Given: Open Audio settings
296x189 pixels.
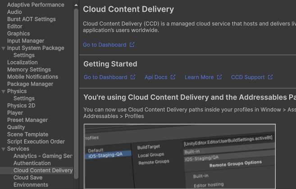Looking at the screenshot, I should [x=14, y=12].
